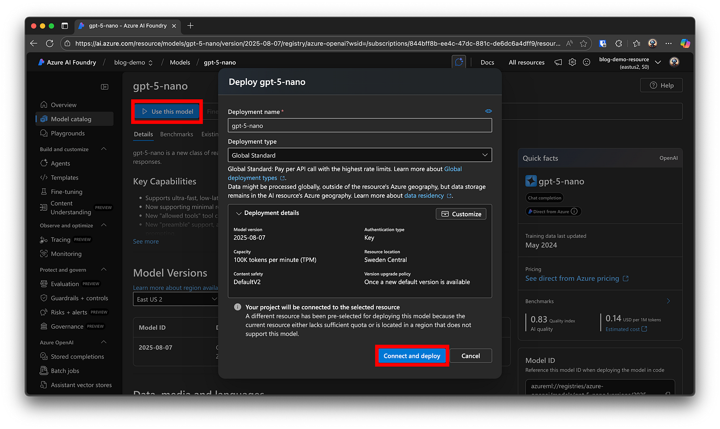Open Content Understanding preview item
720x429 pixels.
(76, 208)
